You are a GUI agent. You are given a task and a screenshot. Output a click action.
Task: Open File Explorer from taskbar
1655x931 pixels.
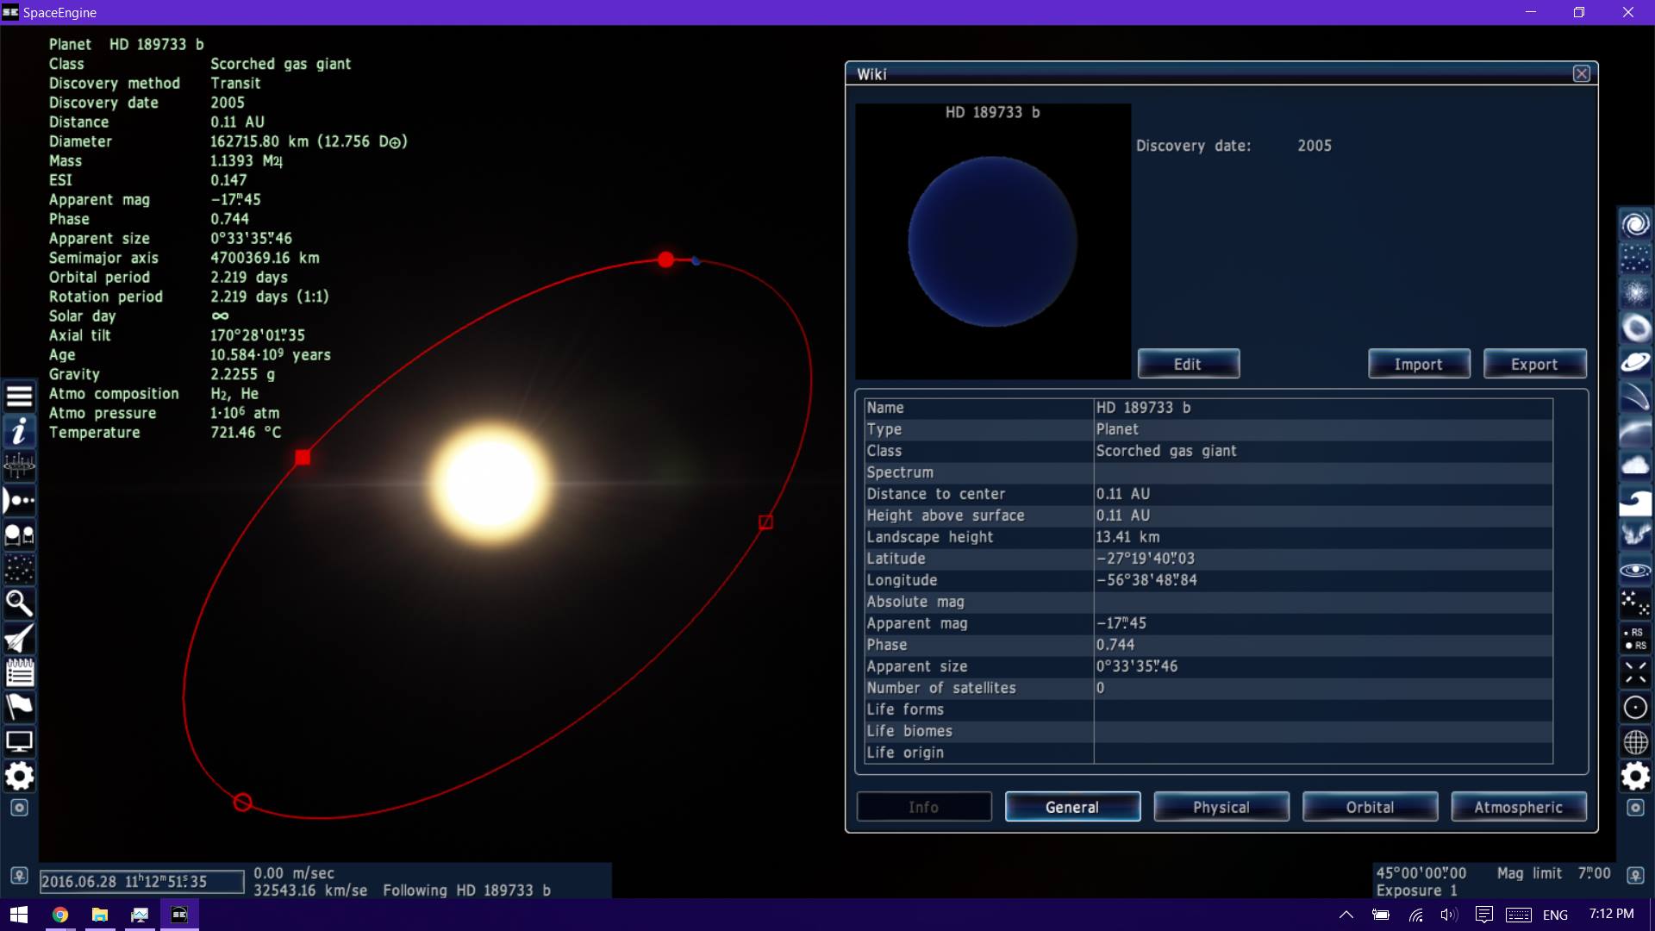(x=100, y=915)
